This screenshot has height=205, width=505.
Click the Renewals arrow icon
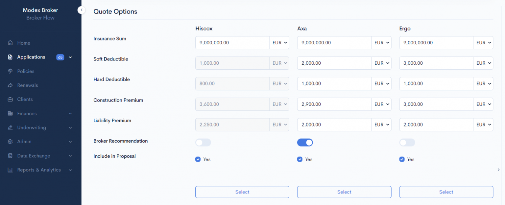point(10,85)
